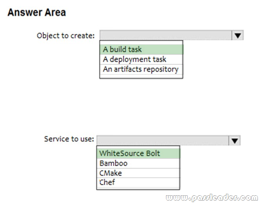Click the word Object in the first label
Image resolution: width=263 pixels, height=204 pixels.
click(x=48, y=36)
